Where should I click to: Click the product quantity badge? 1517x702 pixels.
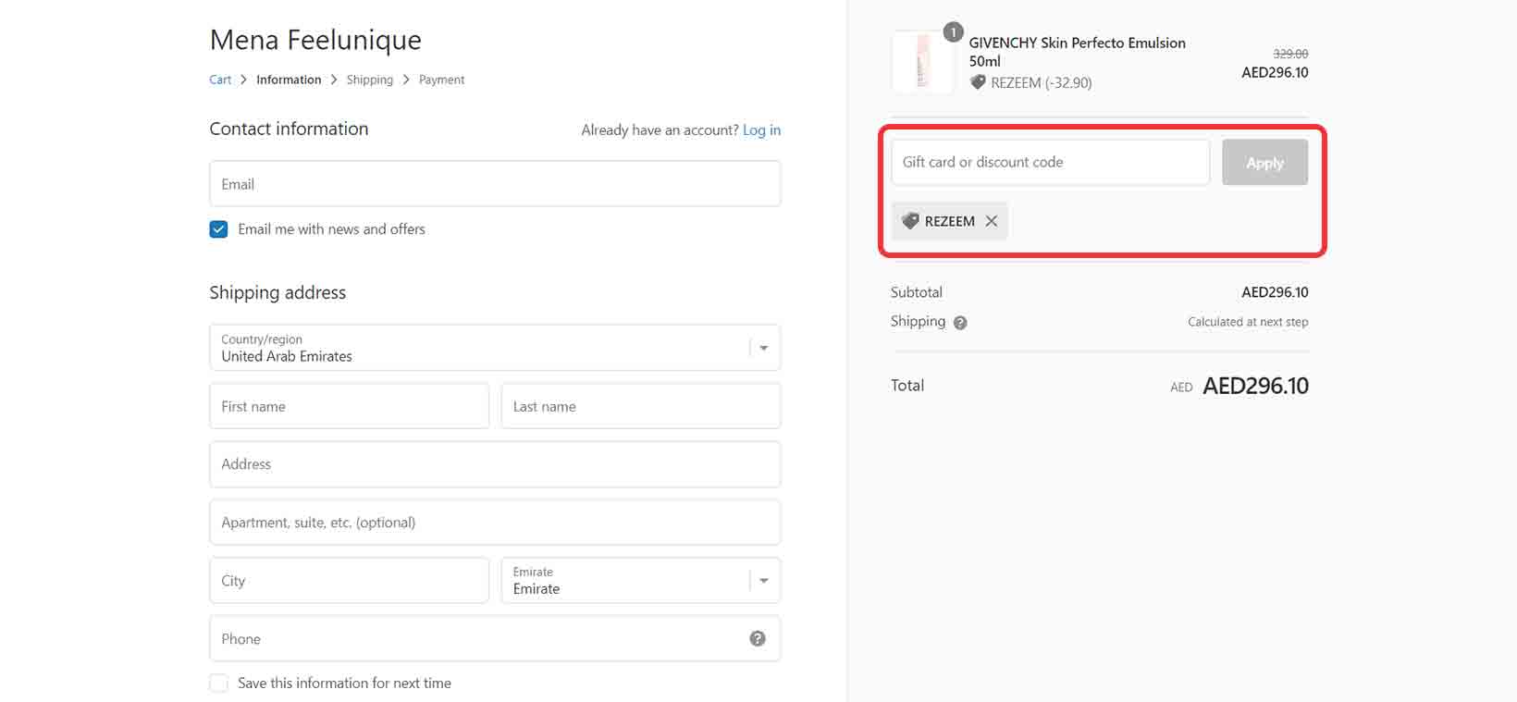(x=953, y=32)
